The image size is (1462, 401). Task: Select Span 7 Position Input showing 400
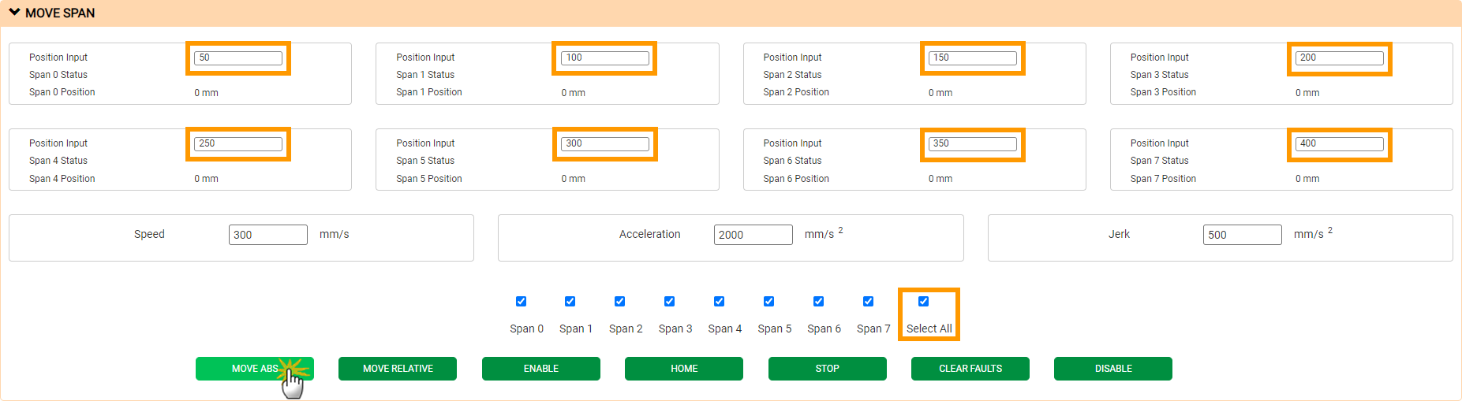[1339, 144]
